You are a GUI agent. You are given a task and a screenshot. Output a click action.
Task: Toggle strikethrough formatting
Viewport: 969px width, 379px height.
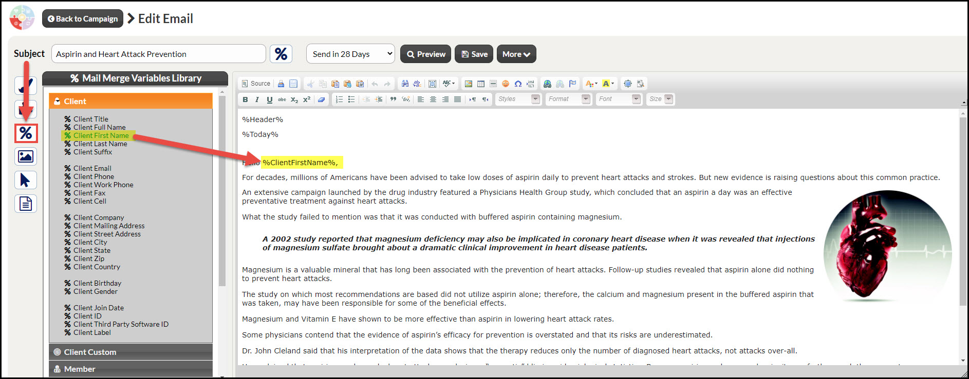[282, 99]
